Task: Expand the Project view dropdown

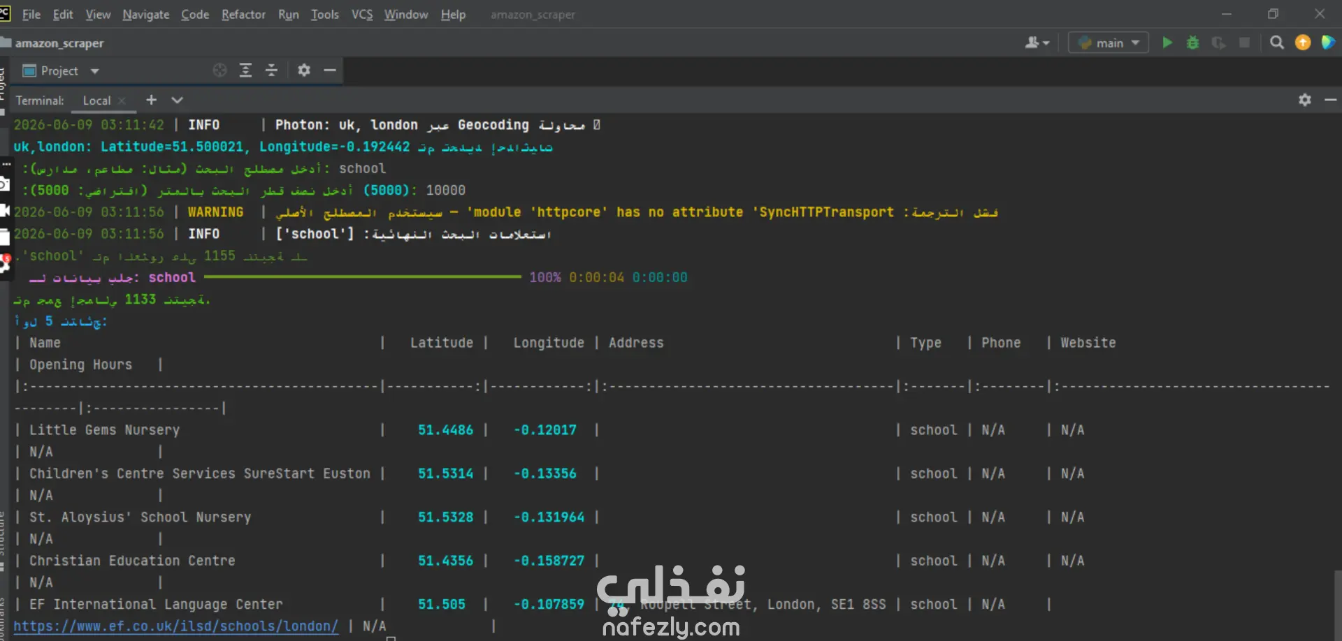Action: pos(95,71)
